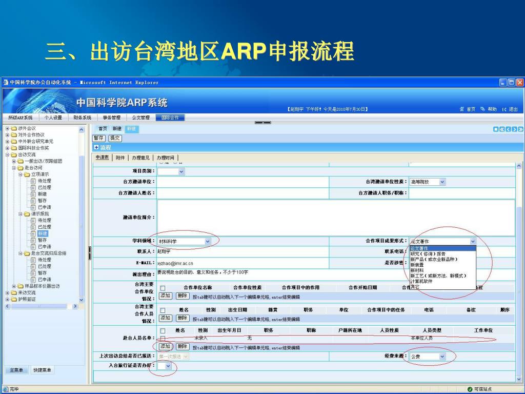Open the 台湾邀请单位性质 dropdown showing 高等院校
This screenshot has width=525, height=394.
[428, 182]
